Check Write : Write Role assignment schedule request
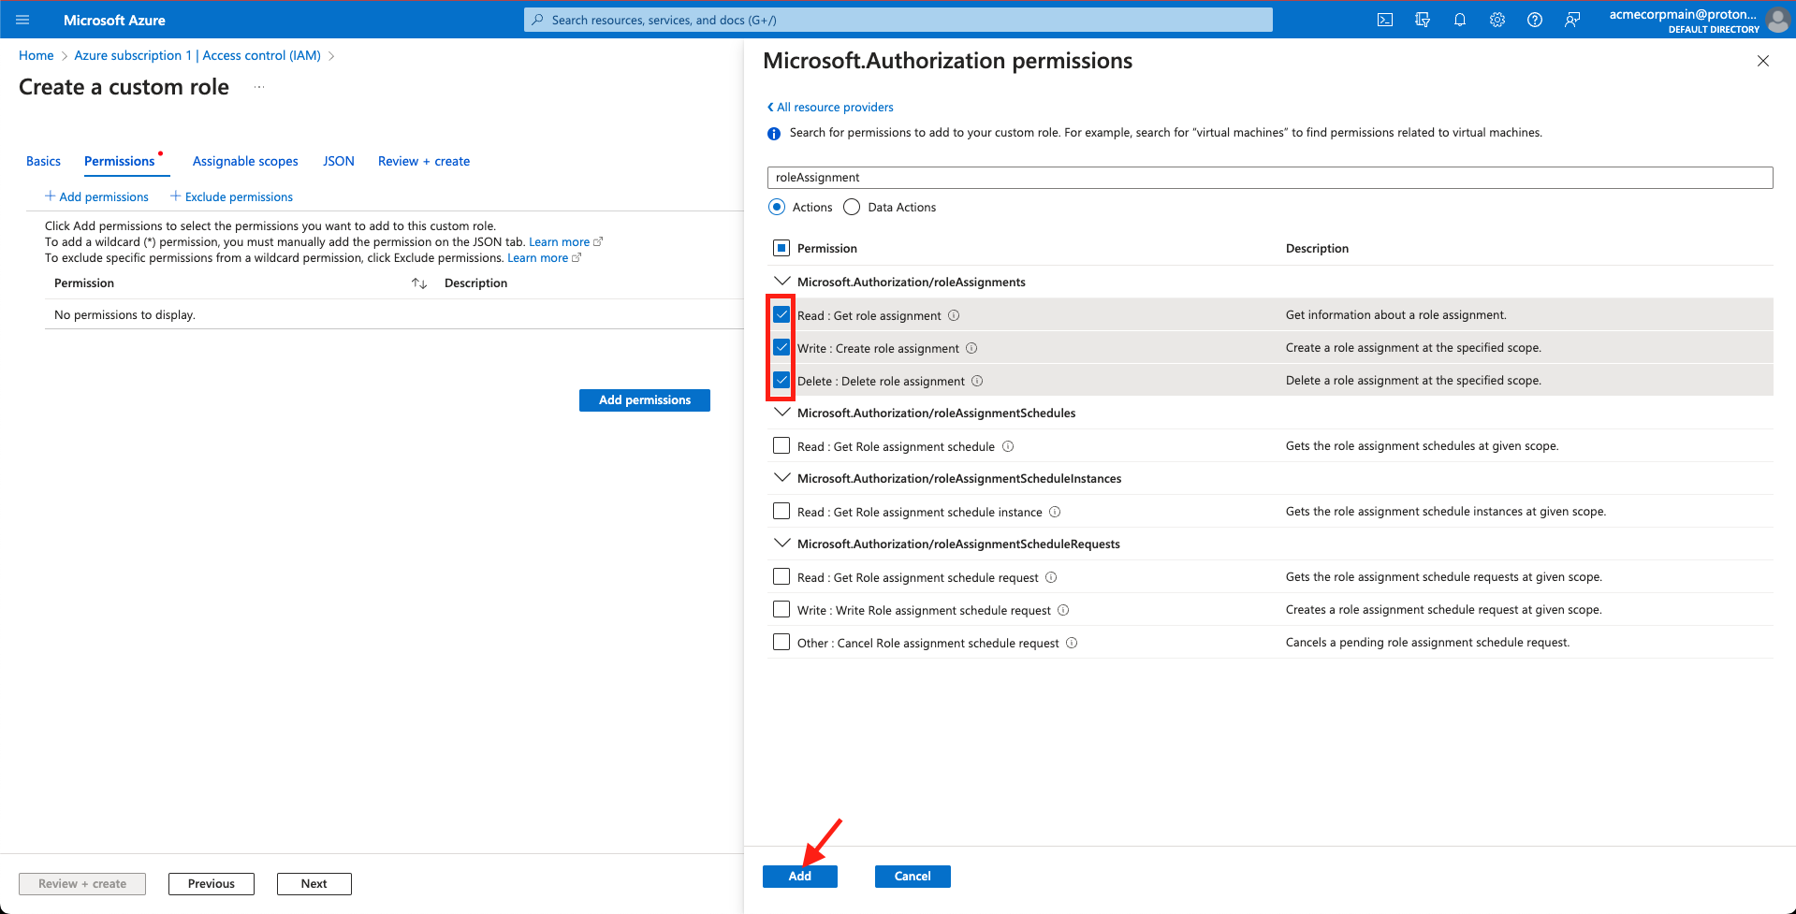This screenshot has height=914, width=1796. (x=781, y=610)
